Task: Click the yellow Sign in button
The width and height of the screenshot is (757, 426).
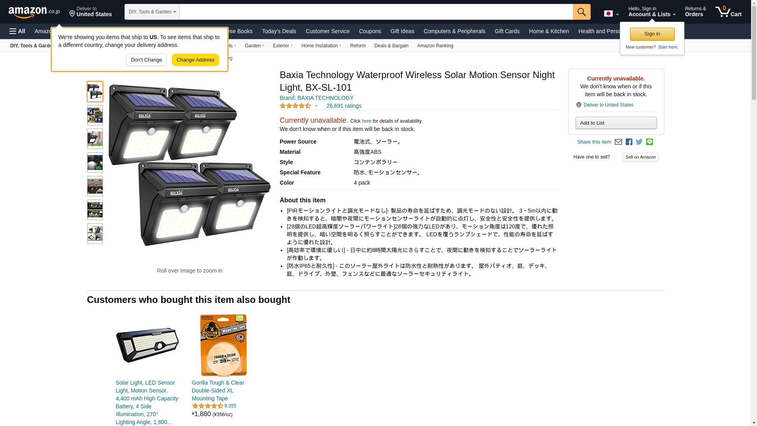Action: (652, 34)
